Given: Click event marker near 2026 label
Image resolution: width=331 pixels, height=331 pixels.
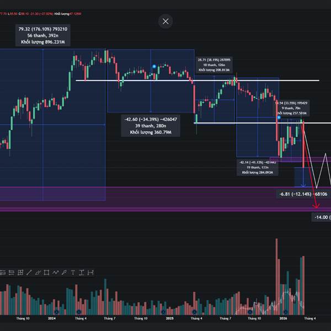Looking at the screenshot, I should pos(285,312).
